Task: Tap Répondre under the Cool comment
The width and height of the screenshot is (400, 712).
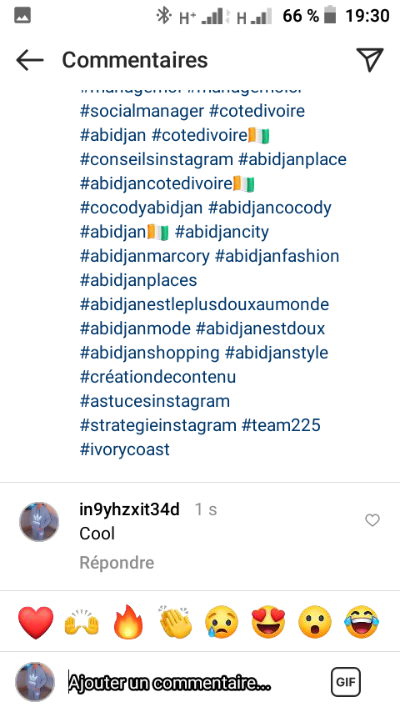Action: [117, 563]
